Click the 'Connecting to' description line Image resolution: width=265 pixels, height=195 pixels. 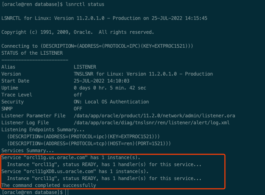click(x=97, y=46)
